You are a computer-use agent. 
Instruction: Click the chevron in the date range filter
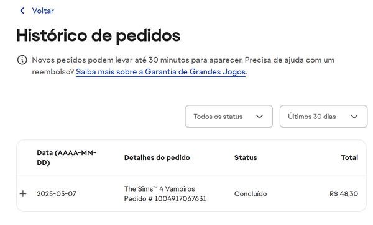pos(354,117)
